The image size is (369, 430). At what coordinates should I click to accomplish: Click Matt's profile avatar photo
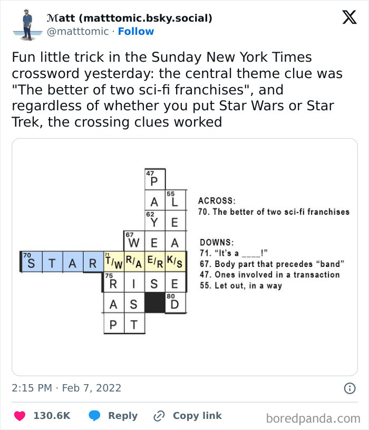coord(27,24)
